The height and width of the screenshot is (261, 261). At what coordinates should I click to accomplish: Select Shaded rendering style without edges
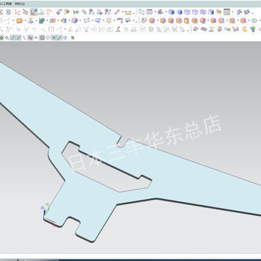coord(179,12)
